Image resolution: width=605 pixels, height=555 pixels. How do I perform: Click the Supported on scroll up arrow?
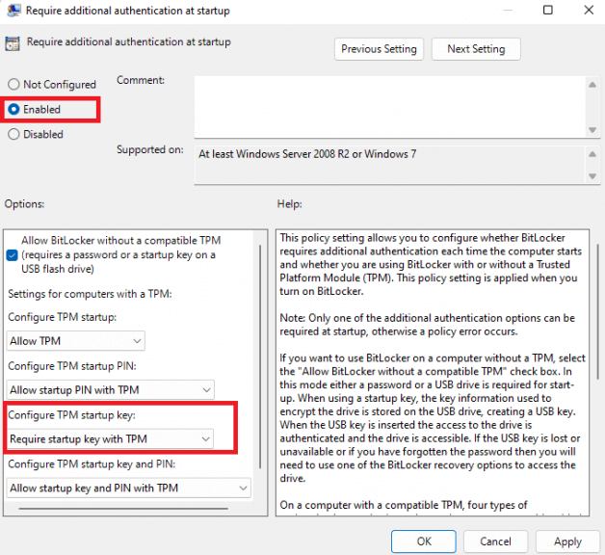pyautogui.click(x=592, y=154)
